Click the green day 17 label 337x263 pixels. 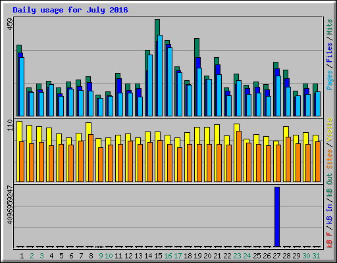[178, 256]
